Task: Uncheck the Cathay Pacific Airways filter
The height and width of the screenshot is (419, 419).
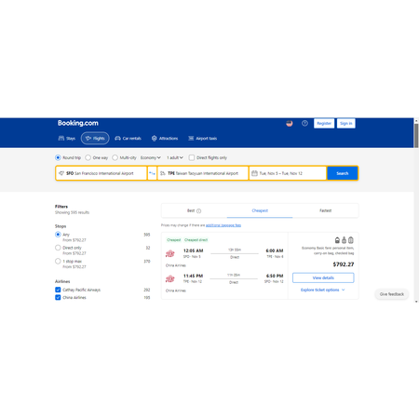Action: click(58, 290)
